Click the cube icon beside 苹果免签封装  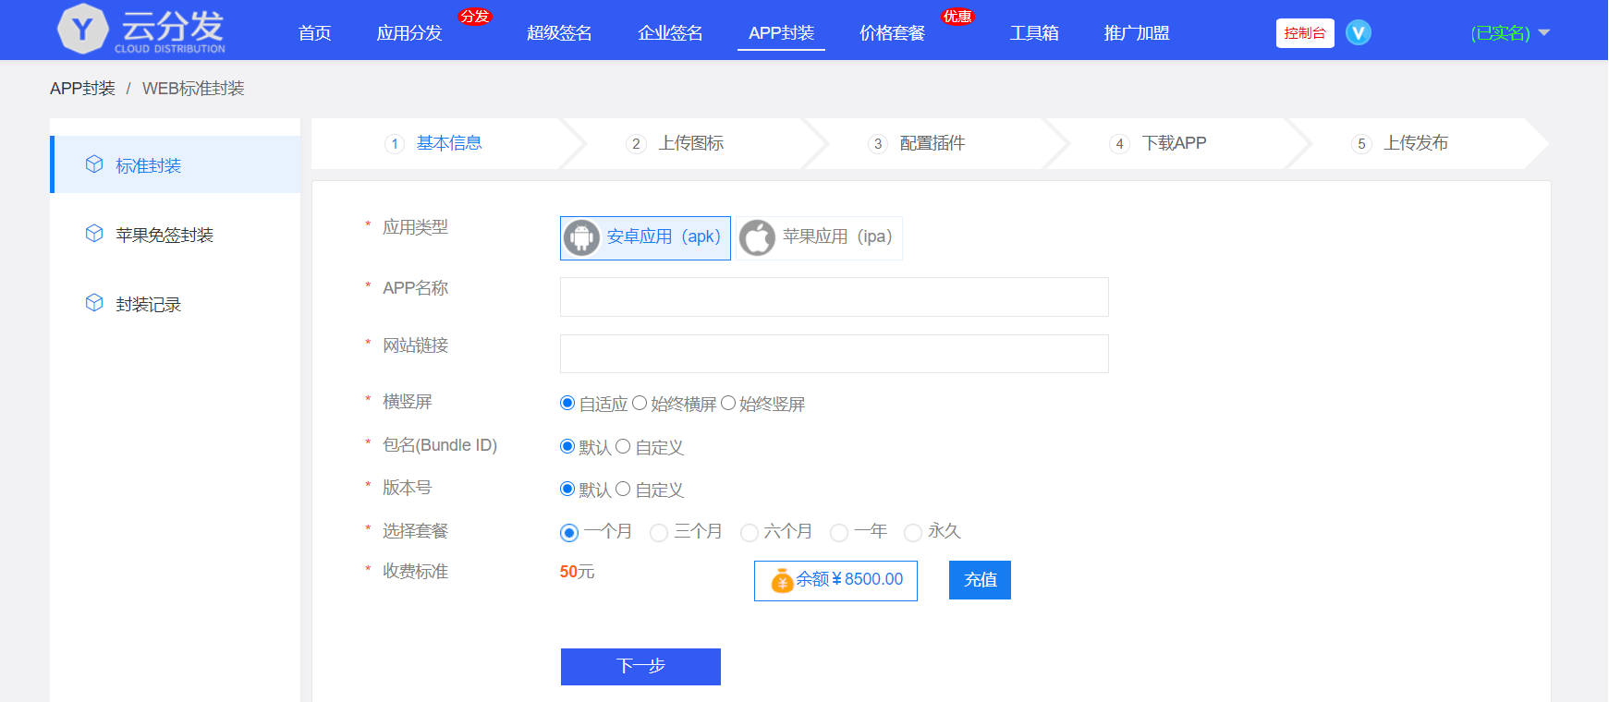pyautogui.click(x=94, y=234)
